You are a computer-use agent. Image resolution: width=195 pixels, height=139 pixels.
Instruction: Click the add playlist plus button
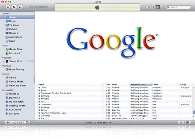[x=8, y=122]
